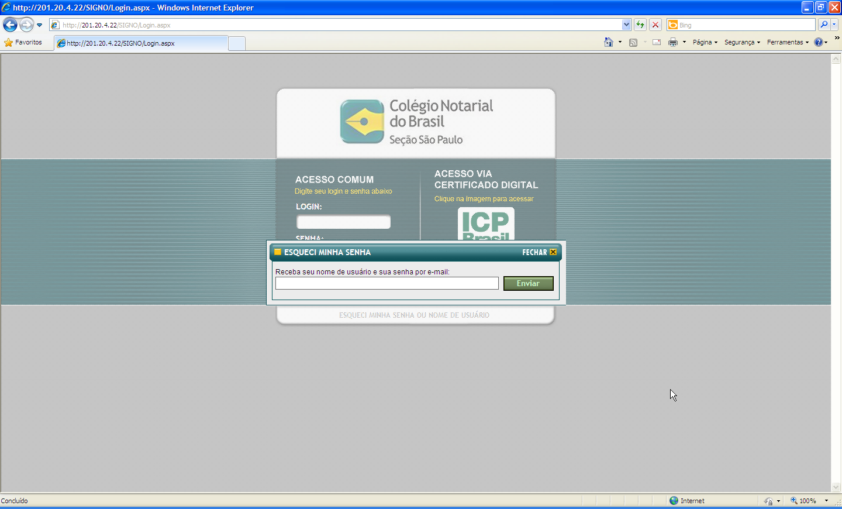Click the Read Mail envelope icon
The height and width of the screenshot is (509, 842).
pyautogui.click(x=657, y=42)
